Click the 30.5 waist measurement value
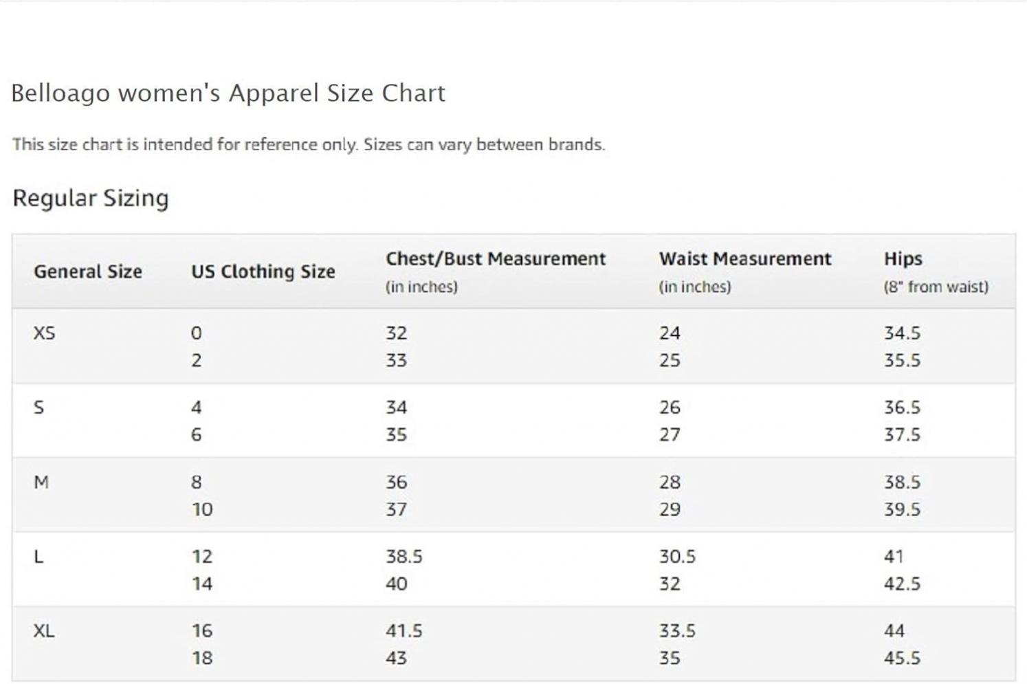1027x684 pixels. coord(678,557)
